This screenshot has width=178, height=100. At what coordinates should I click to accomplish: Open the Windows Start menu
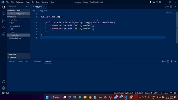coord(47,97)
